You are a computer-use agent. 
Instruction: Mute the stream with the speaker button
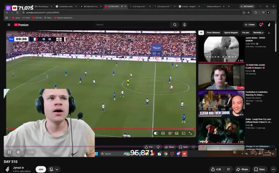pos(18,152)
